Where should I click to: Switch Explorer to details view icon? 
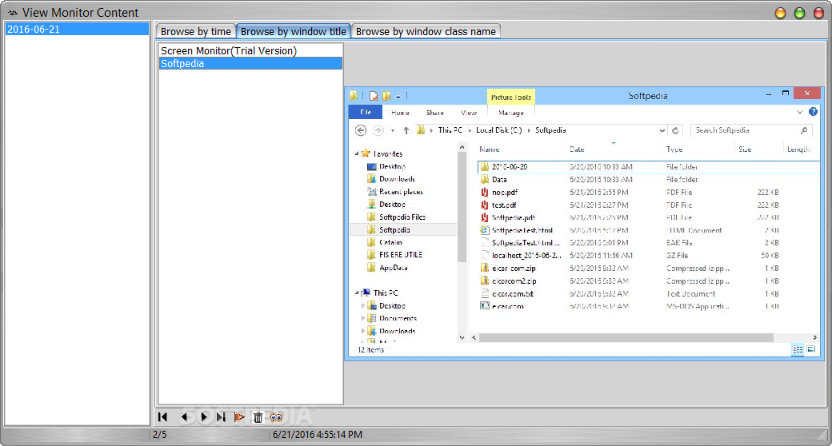(x=798, y=349)
